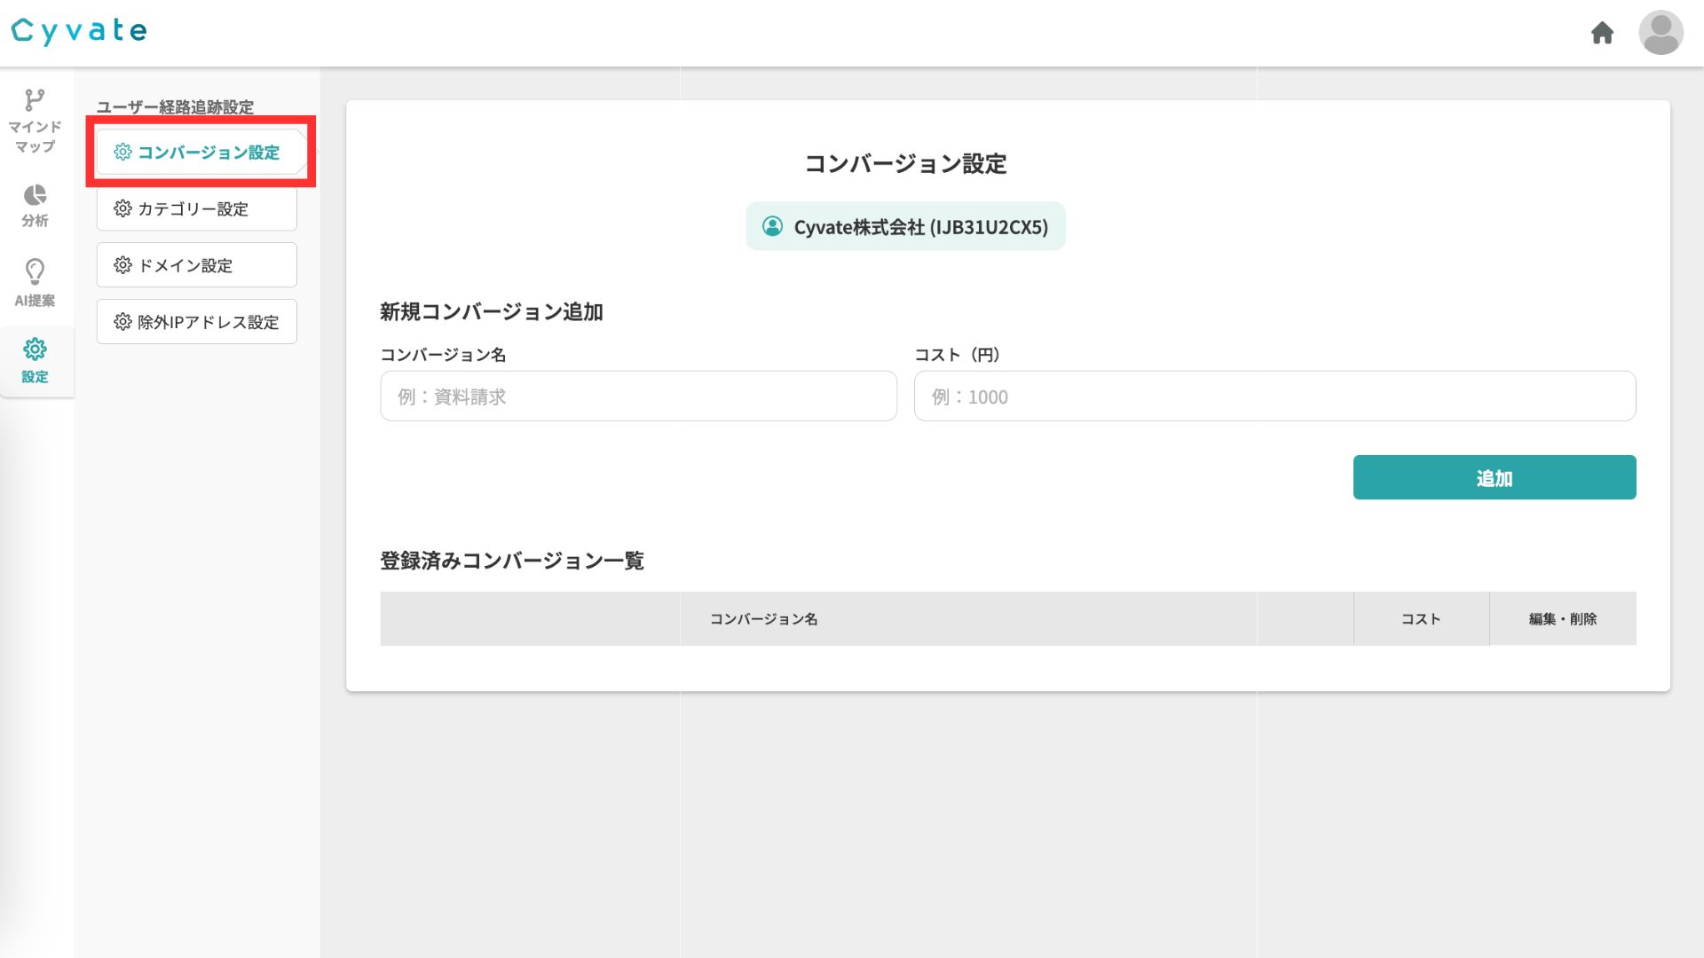Select the Settings gear in left rail
This screenshot has width=1704, height=958.
tap(35, 349)
